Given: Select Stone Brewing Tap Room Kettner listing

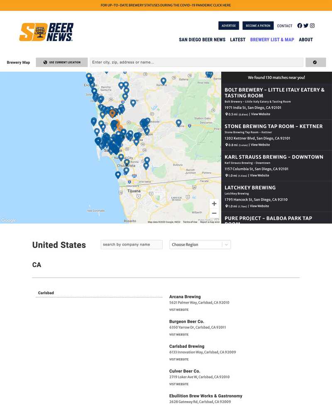Looking at the screenshot, I should point(276,135).
